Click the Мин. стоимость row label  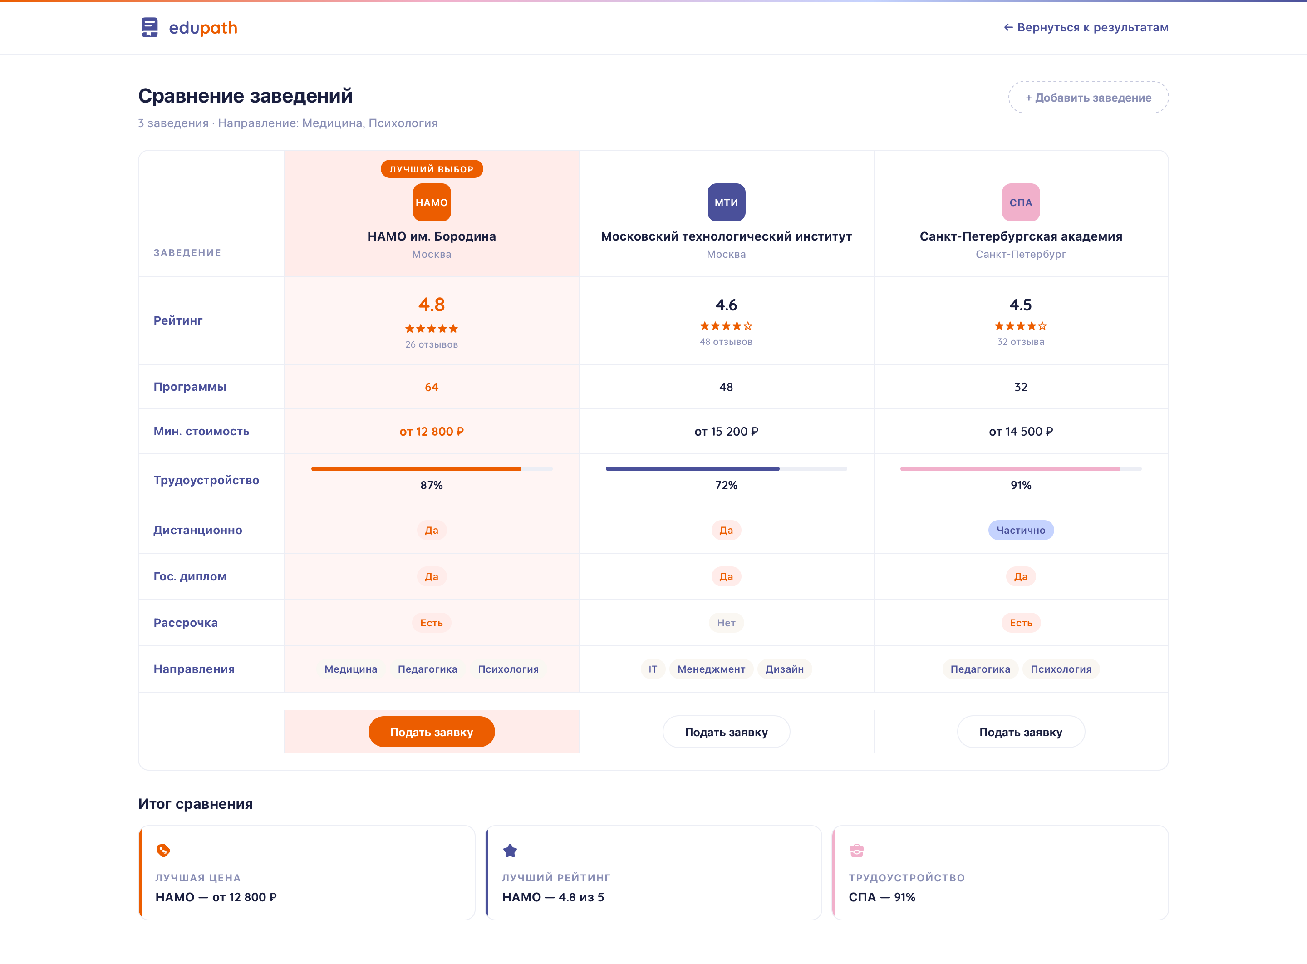click(x=201, y=431)
